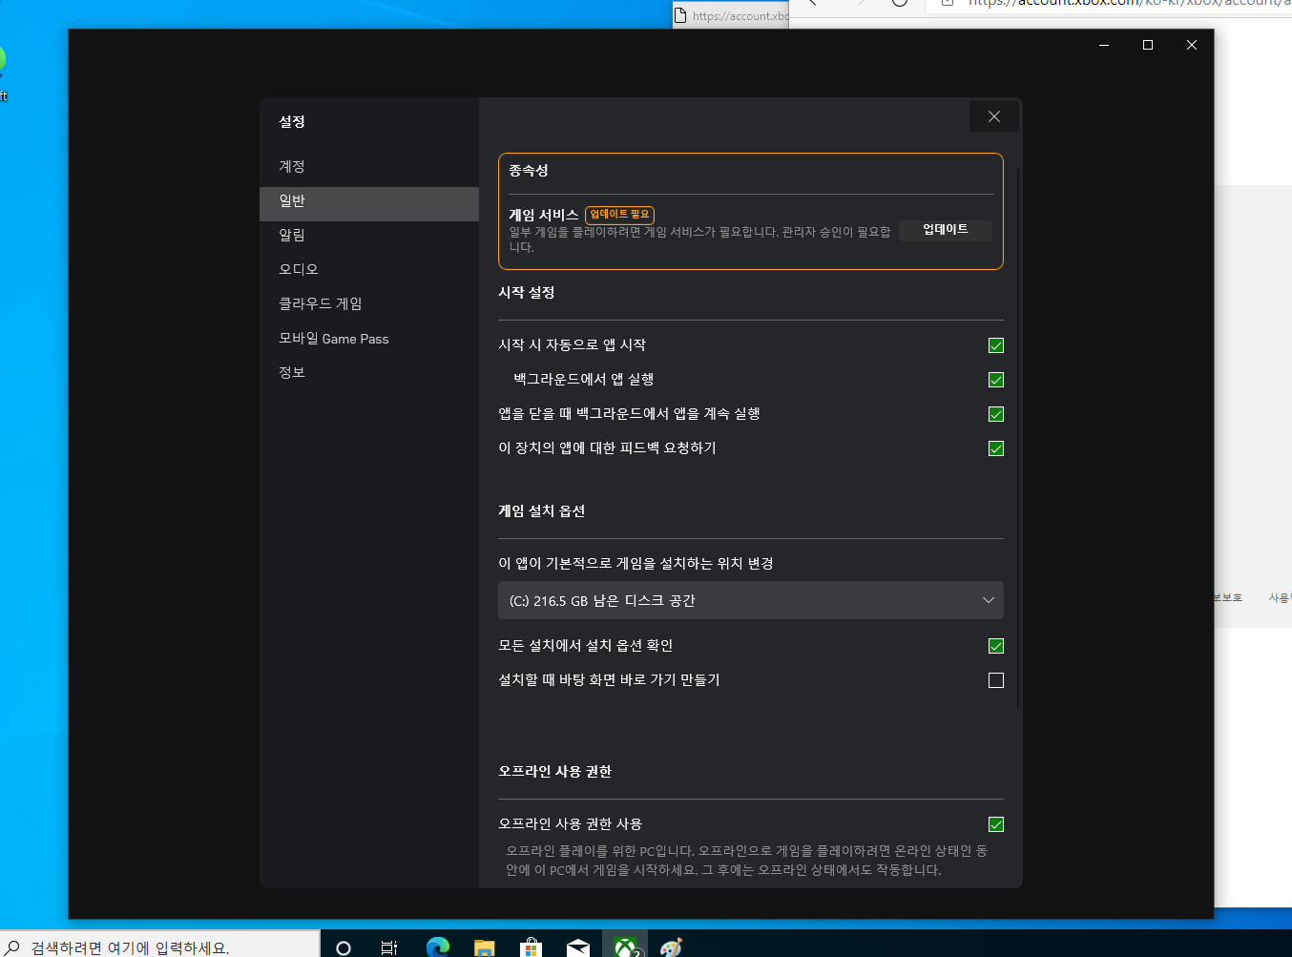The image size is (1292, 957).
Task: Click the 오프라인 사용 권한 heading
Action: tap(555, 772)
